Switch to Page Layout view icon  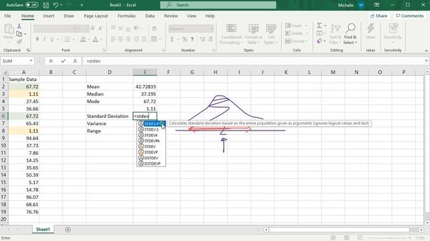pyautogui.click(x=347, y=238)
